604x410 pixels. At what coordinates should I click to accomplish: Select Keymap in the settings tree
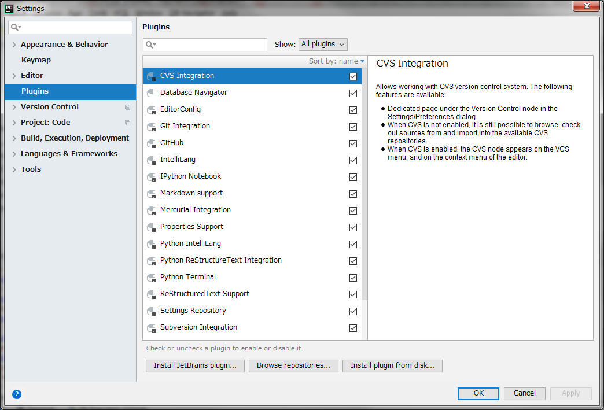point(70,60)
